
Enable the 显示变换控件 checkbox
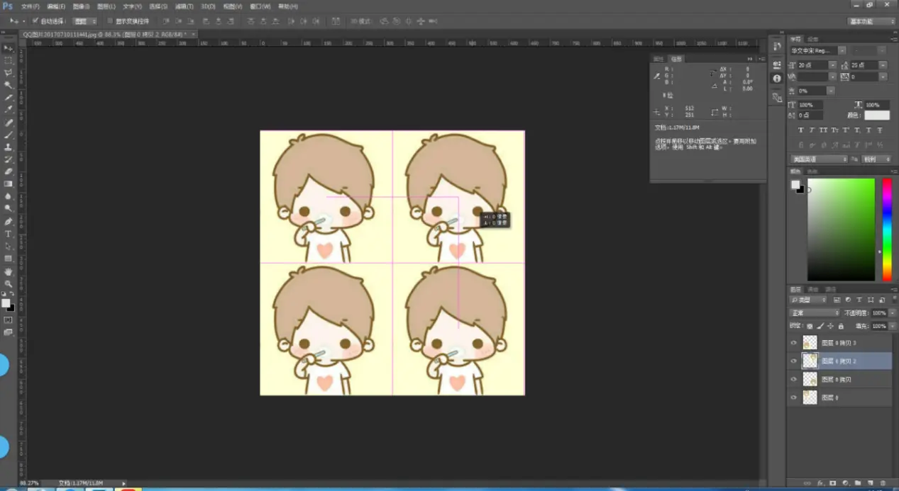tap(110, 21)
